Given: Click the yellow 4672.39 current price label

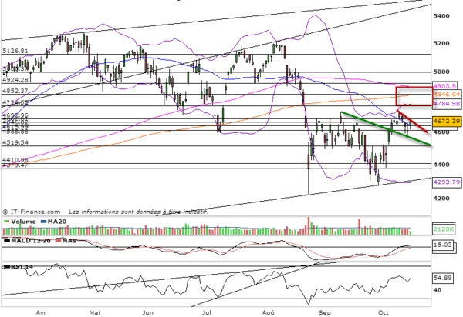Looking at the screenshot, I should (x=447, y=122).
